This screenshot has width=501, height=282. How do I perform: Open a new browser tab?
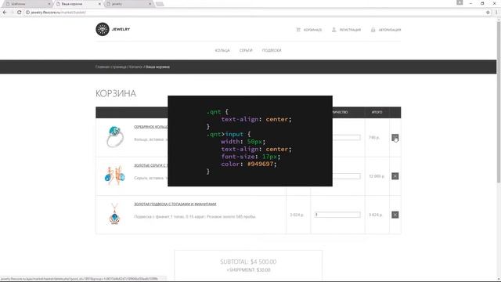click(160, 4)
